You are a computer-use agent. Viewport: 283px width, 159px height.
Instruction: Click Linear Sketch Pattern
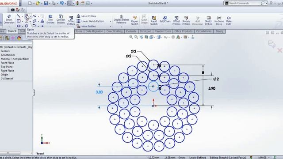pos(90,21)
